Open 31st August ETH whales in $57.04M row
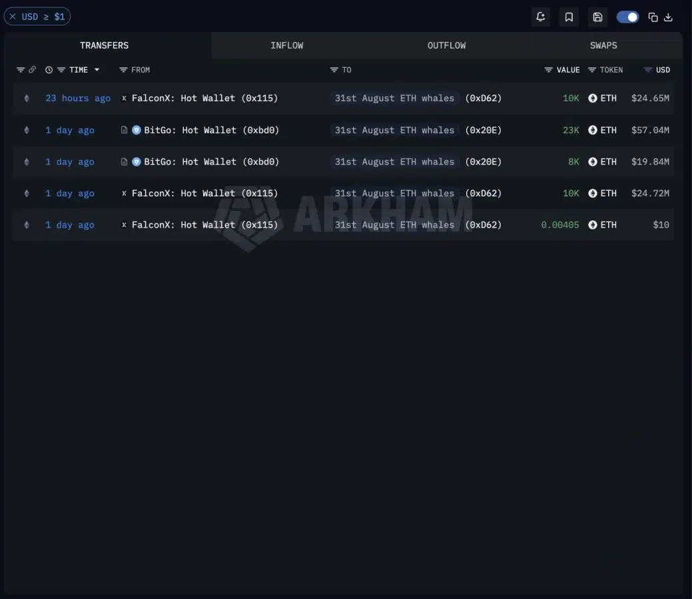The height and width of the screenshot is (599, 692). pyautogui.click(x=394, y=130)
